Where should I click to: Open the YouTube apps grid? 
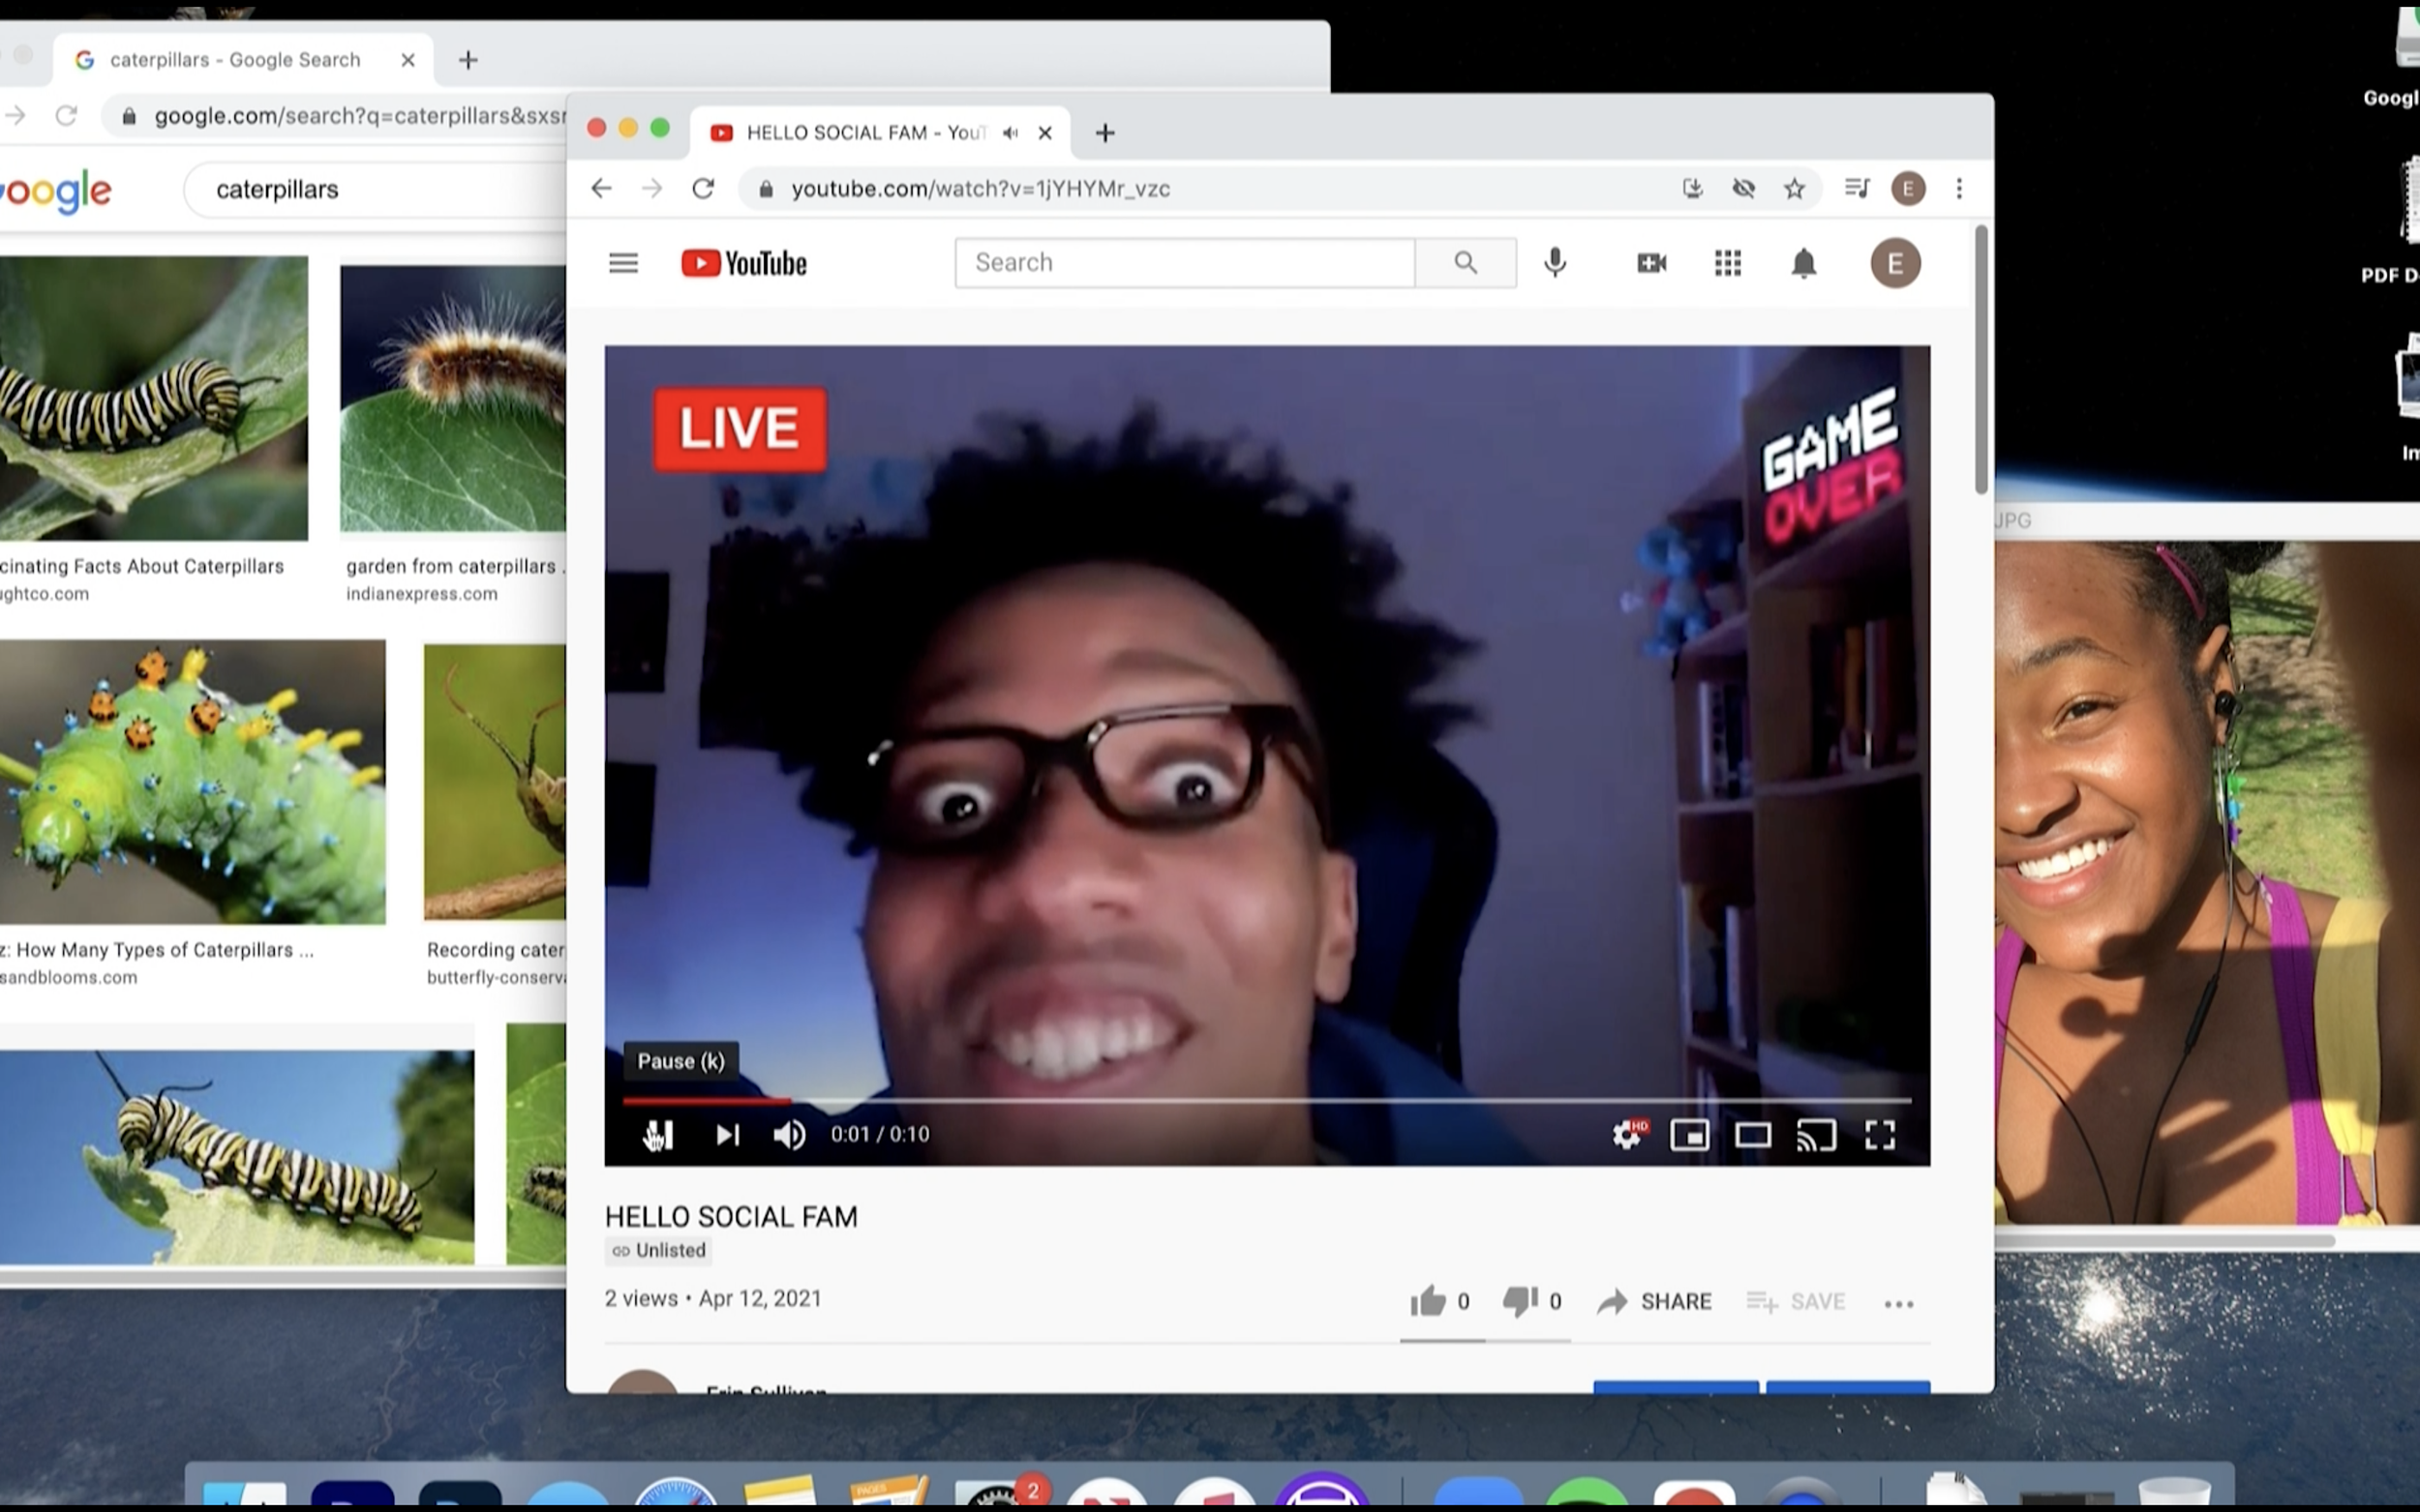[x=1728, y=263]
